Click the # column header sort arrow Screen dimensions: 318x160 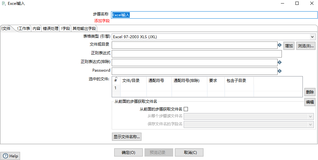tap(116, 78)
